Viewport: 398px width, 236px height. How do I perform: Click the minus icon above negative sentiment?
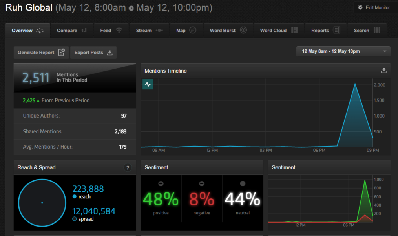202,183
